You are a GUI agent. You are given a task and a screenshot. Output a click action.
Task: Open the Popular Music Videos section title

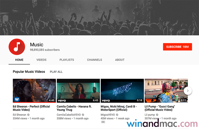click(x=29, y=72)
